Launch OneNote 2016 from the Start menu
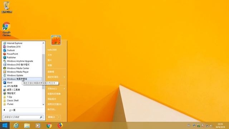Screen dimensions: 229x129 click(x=22, y=47)
